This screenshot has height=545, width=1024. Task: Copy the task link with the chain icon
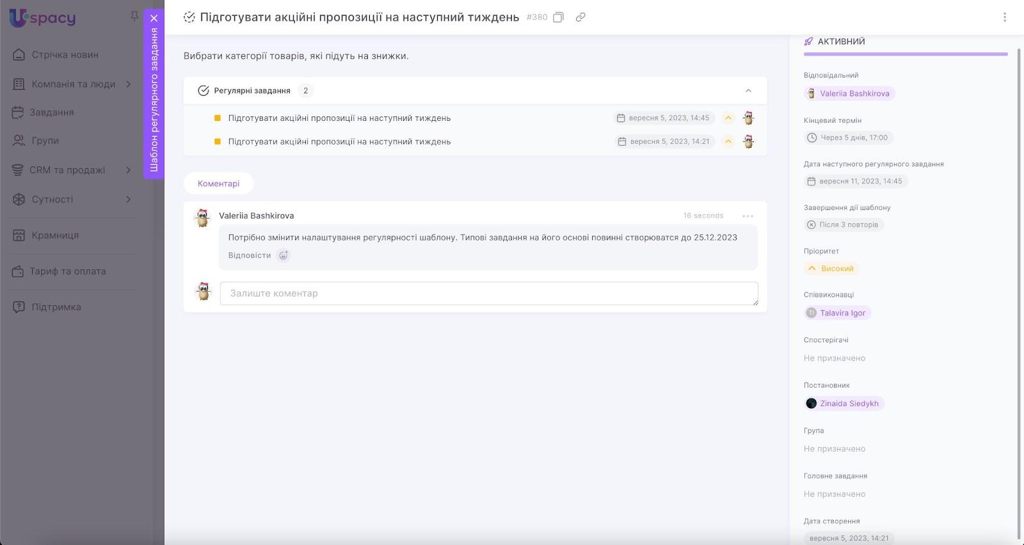[580, 17]
